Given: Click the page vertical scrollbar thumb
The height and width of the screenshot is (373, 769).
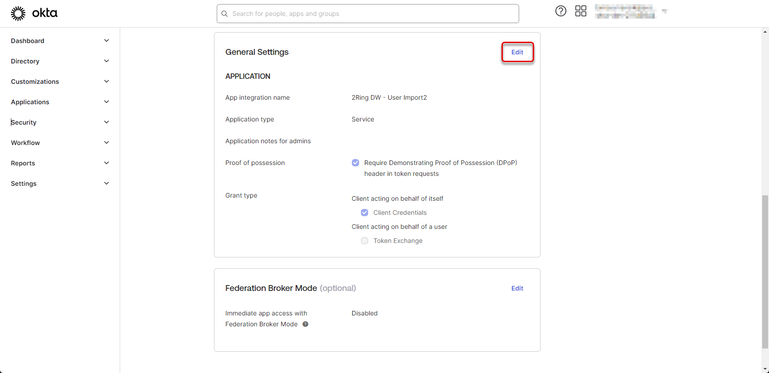Looking at the screenshot, I should 765,272.
